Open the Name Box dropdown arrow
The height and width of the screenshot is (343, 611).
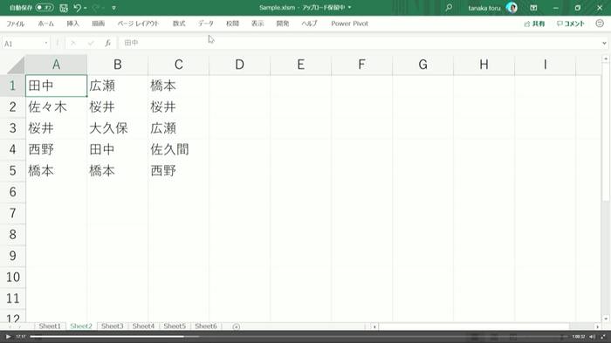point(46,44)
